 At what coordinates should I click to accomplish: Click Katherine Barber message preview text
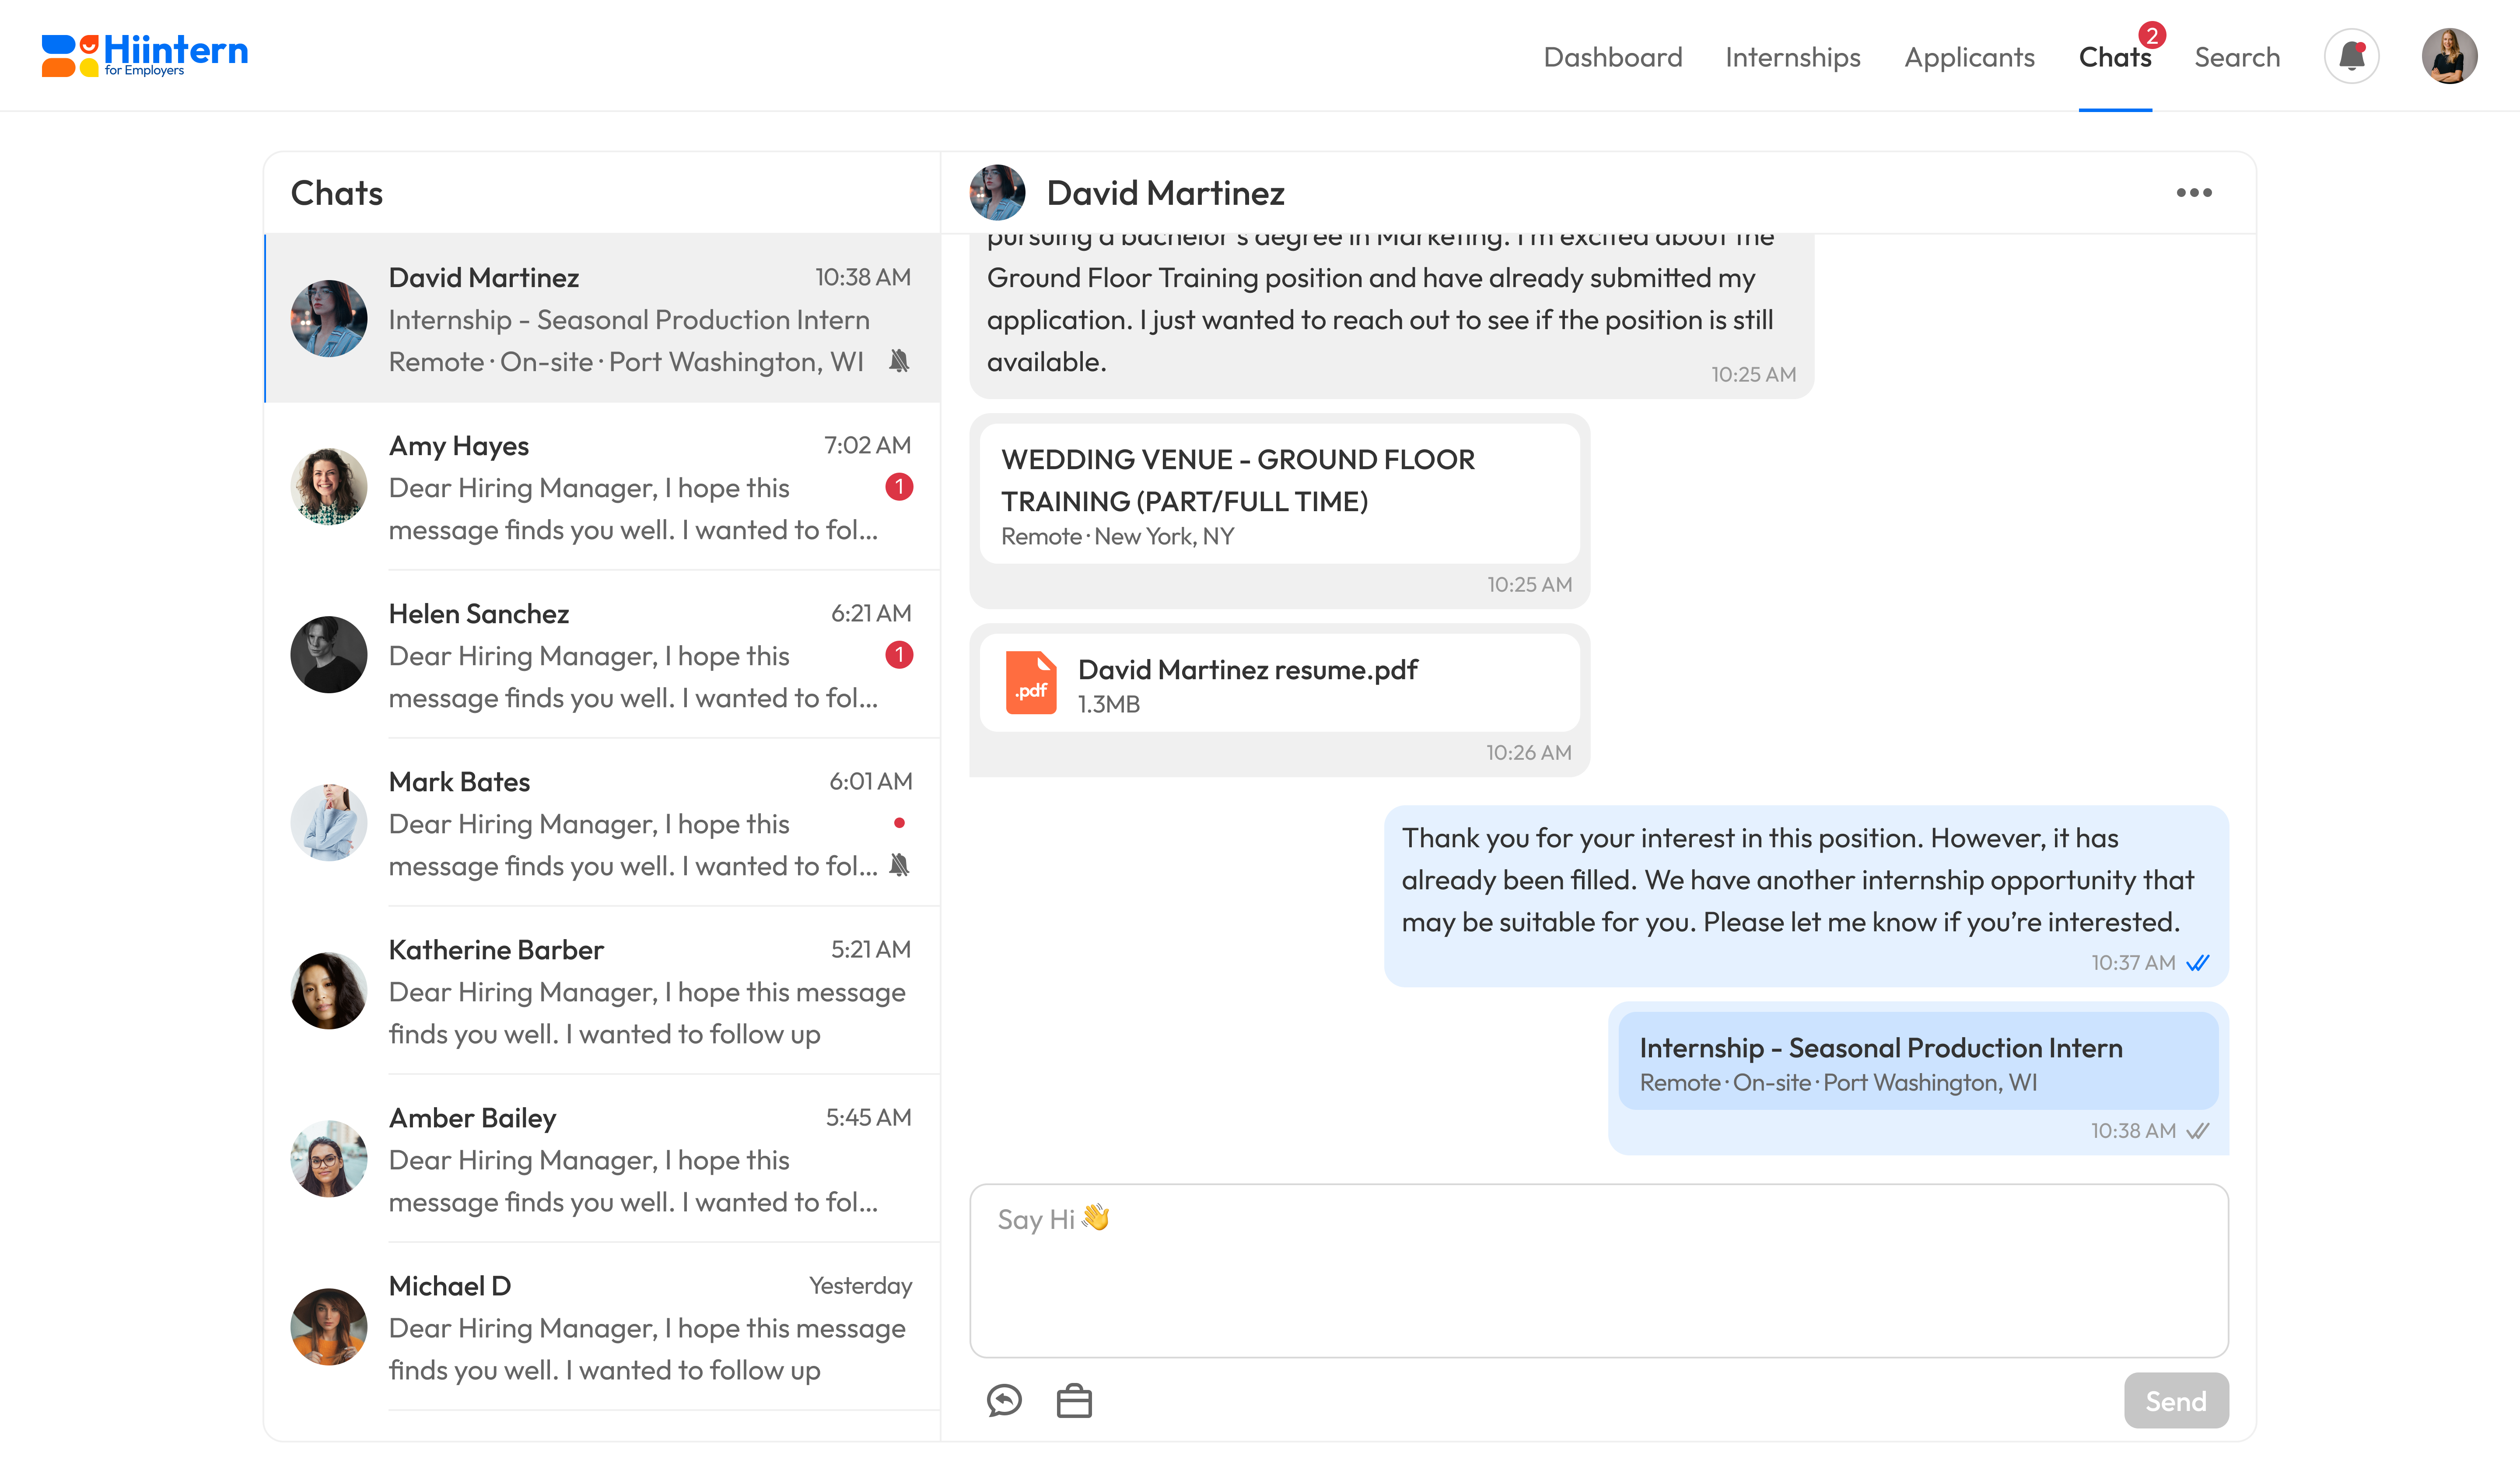point(647,1014)
